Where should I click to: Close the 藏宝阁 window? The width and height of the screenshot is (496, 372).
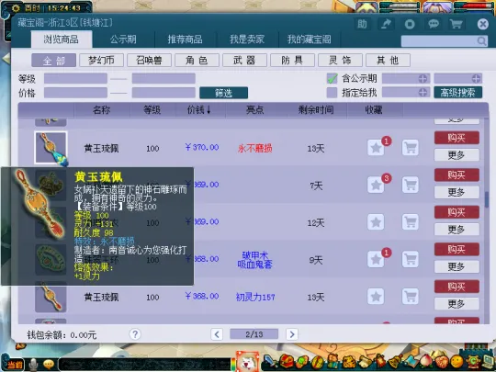(x=483, y=24)
